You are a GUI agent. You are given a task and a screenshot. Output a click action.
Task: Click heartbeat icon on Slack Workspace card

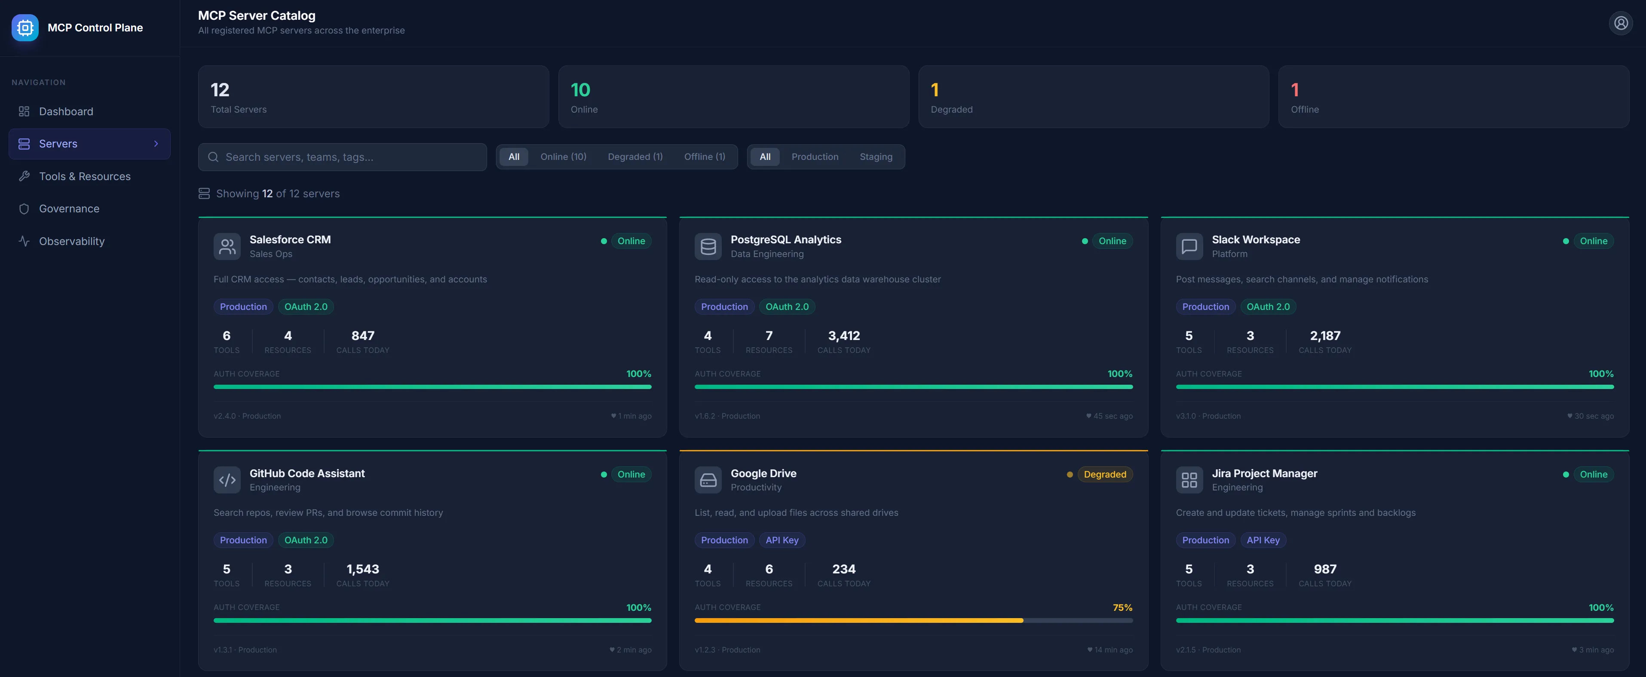(1570, 416)
